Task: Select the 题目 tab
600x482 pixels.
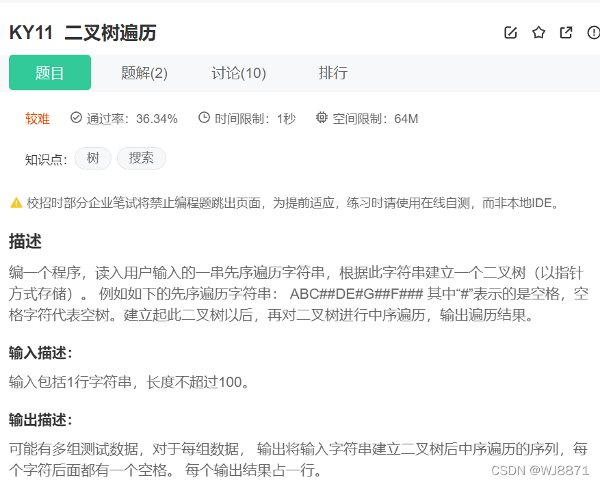Action: (x=50, y=72)
